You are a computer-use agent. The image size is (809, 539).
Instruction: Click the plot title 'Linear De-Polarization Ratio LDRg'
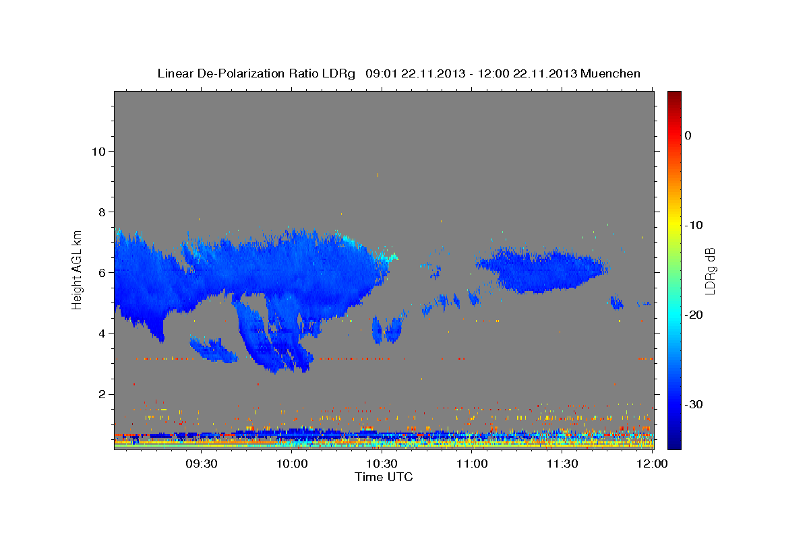tap(256, 73)
